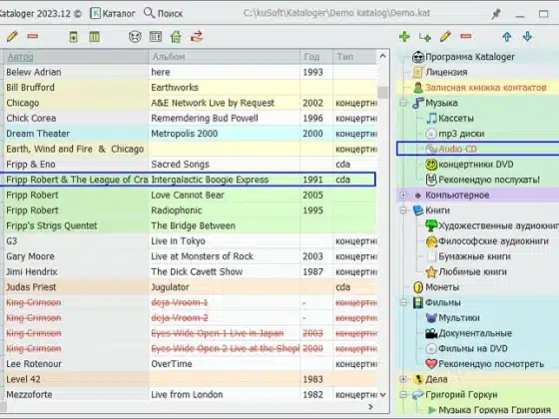
Task: Expand the Дела tree node
Action: point(403,379)
